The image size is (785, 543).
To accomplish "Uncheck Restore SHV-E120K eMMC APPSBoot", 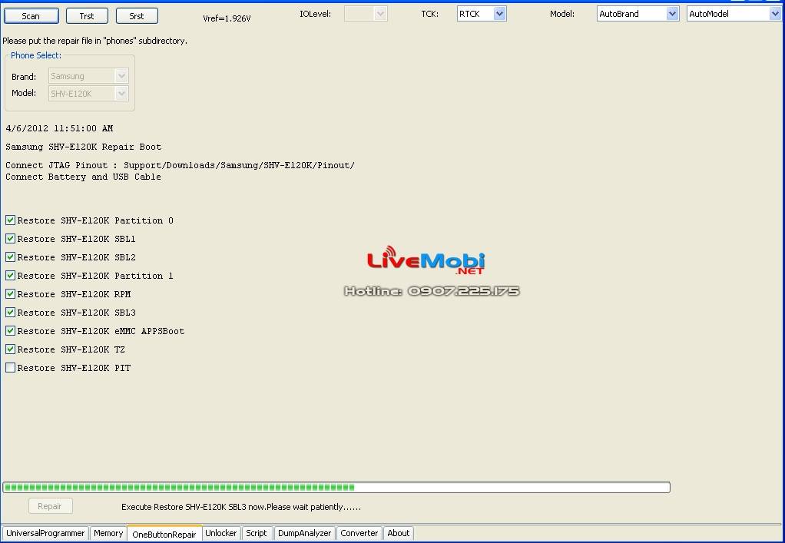I will [11, 331].
